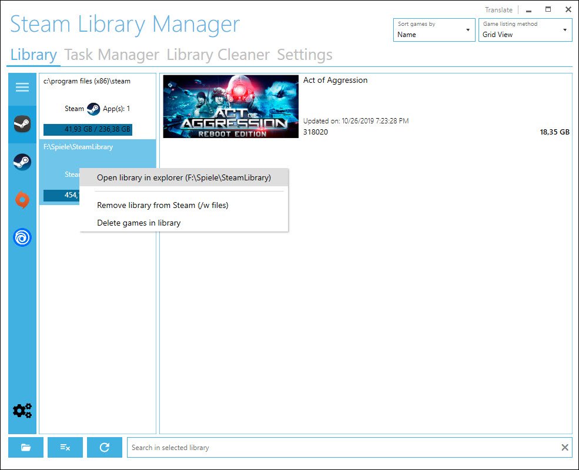Select the Uplay library icon

pyautogui.click(x=22, y=237)
